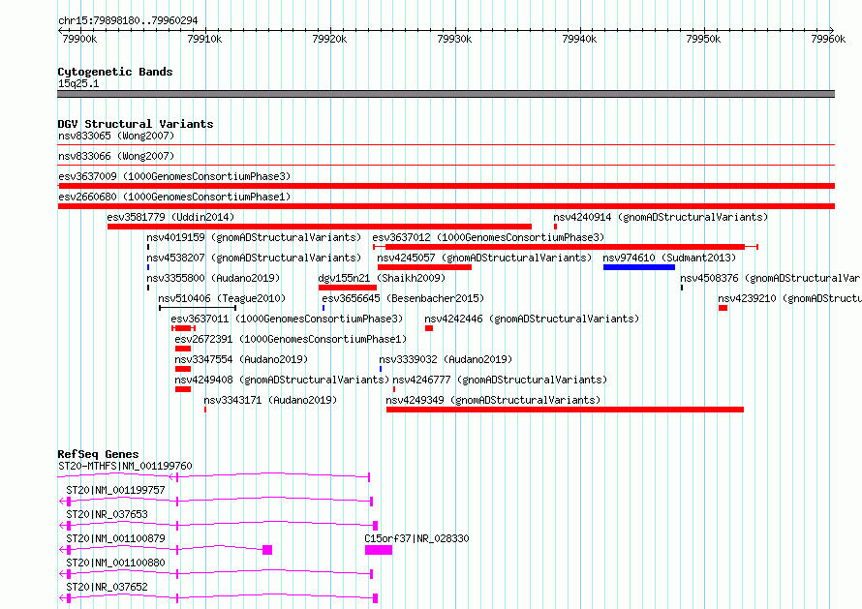Click the dgv155n21 (Shaikh2009) bar
This screenshot has width=862, height=609.
click(348, 288)
